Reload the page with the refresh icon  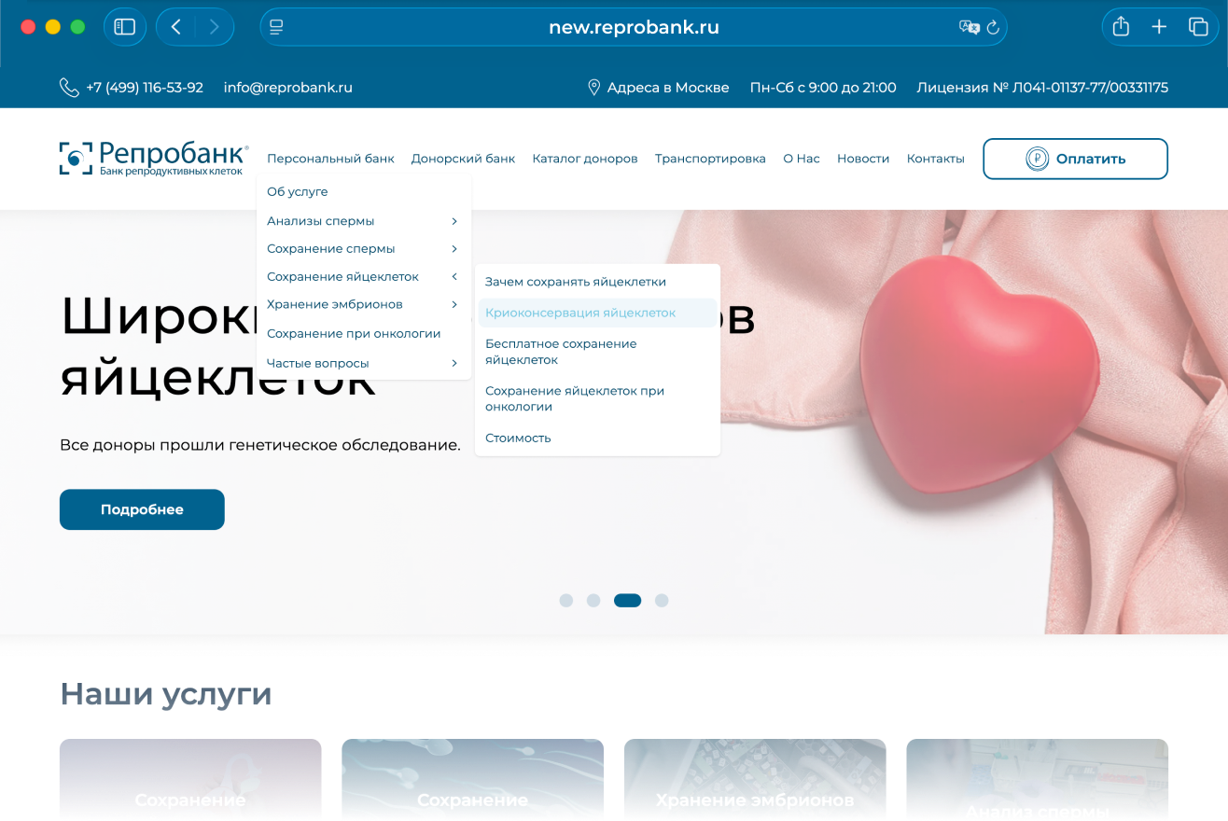[993, 27]
